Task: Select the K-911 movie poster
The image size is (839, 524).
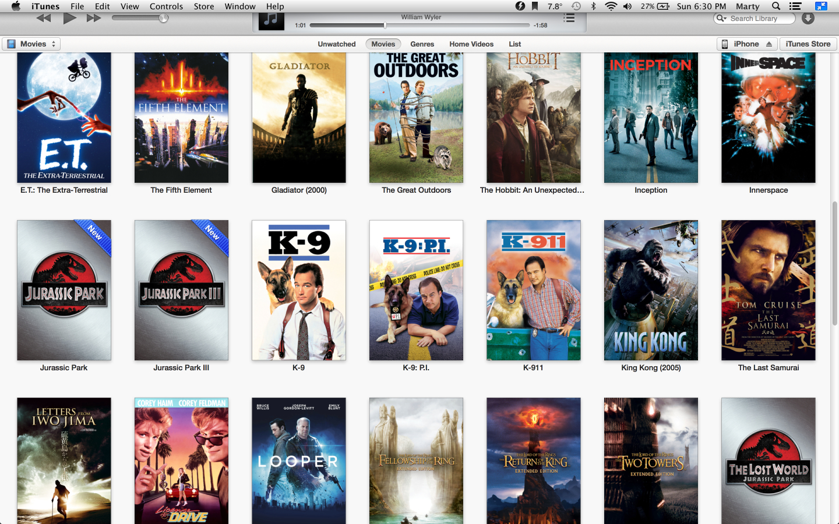Action: point(534,290)
